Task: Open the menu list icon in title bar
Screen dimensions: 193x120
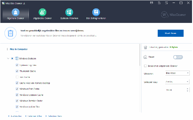Action: [x=166, y=3]
